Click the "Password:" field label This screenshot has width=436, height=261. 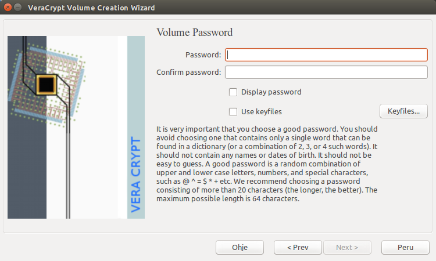pyautogui.click(x=203, y=55)
